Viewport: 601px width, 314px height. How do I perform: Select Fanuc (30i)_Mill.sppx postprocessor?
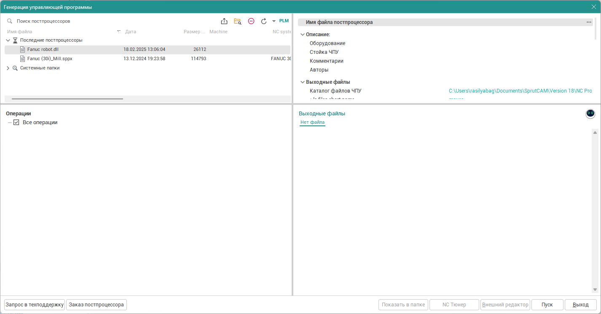[x=50, y=59]
